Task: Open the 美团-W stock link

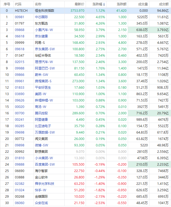Action: [x=41, y=94]
